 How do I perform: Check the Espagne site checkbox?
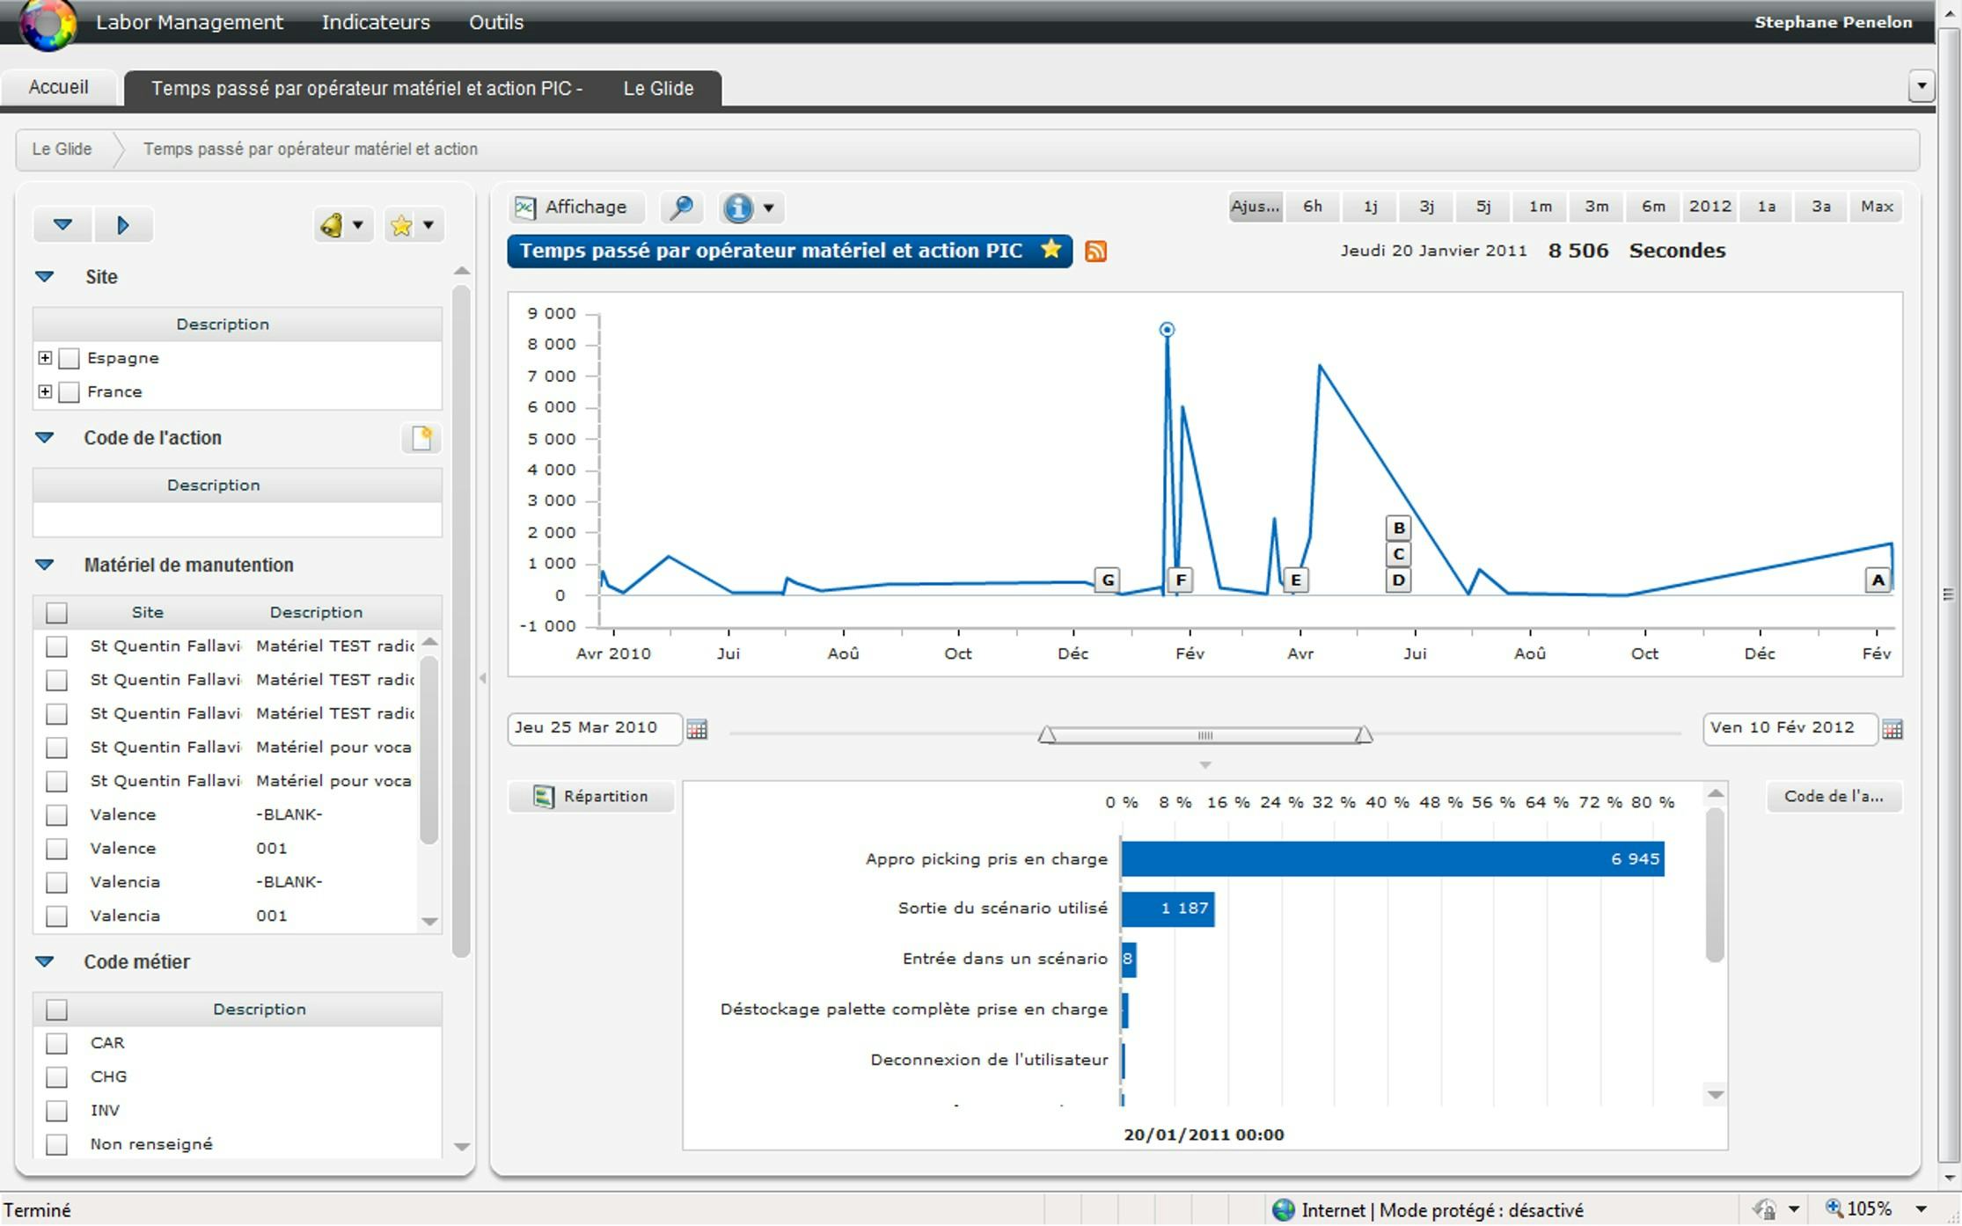pos(70,359)
